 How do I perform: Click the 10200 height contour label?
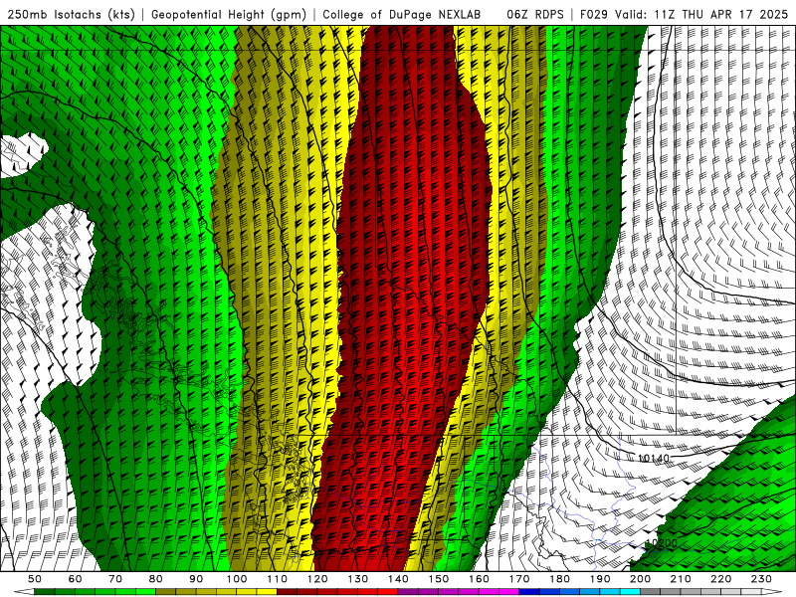tap(661, 543)
